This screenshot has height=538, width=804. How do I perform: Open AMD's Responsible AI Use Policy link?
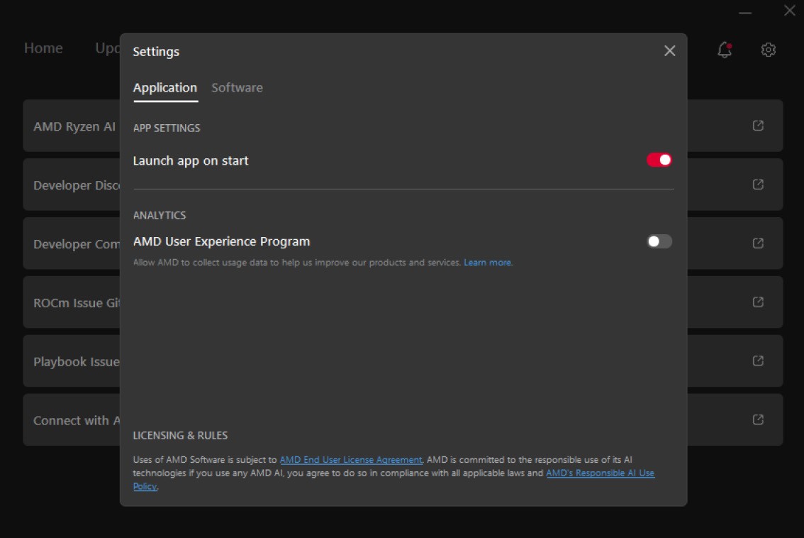click(x=600, y=473)
